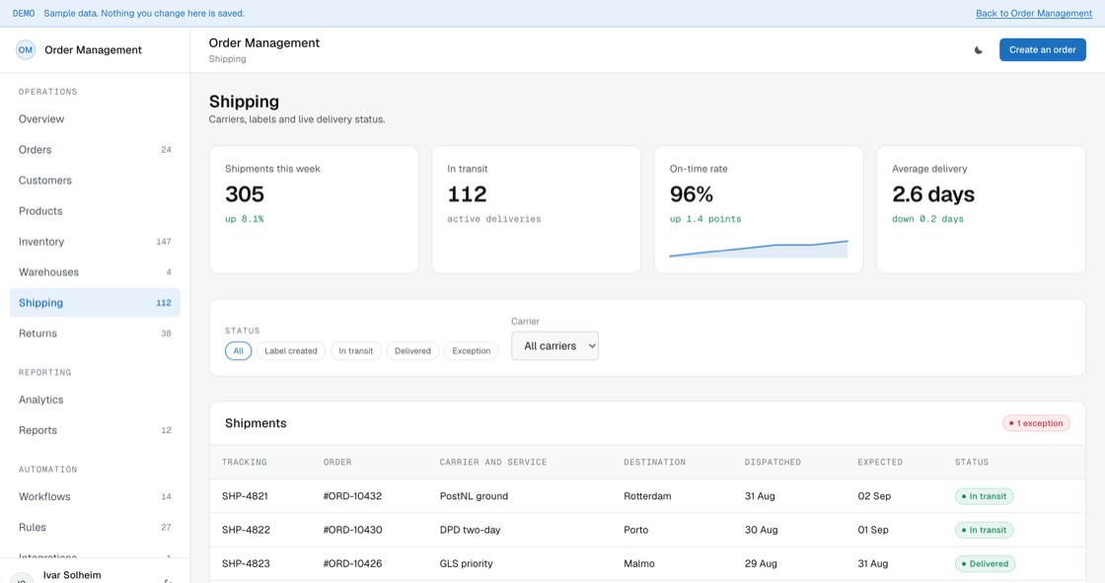Image resolution: width=1105 pixels, height=583 pixels.
Task: Click tracking number SHP-4823
Action: pyautogui.click(x=246, y=564)
